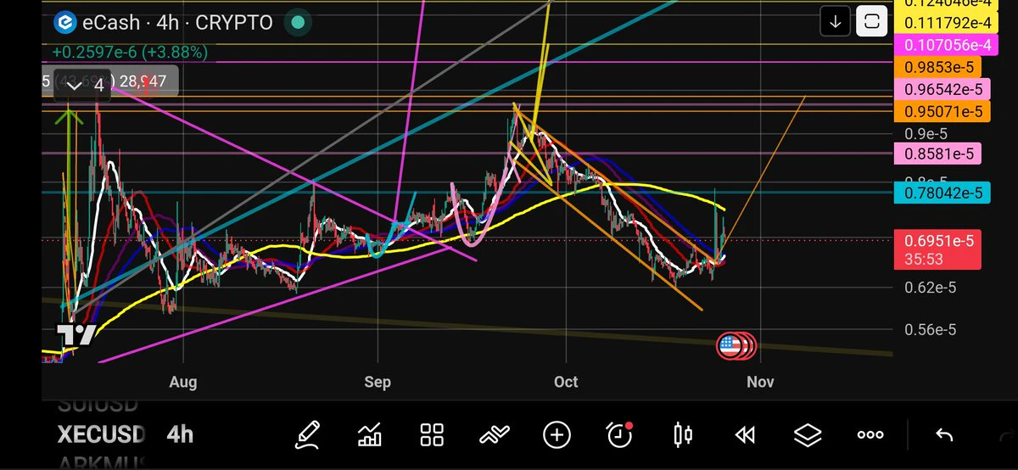Viewport: 1018px width, 470px height.
Task: Tap the green market status dot
Action: (296, 22)
